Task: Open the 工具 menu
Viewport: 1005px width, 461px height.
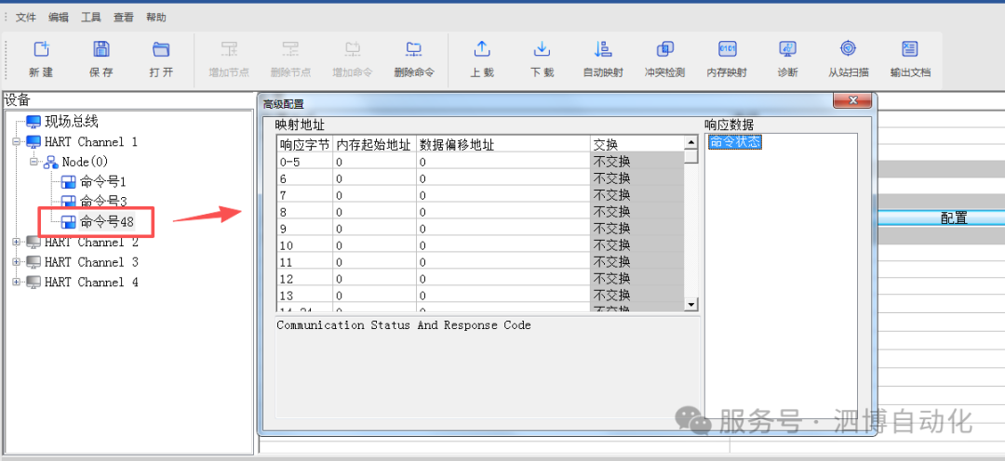Action: coord(91,18)
